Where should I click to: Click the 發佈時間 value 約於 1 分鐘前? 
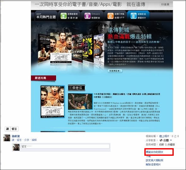click(x=167, y=144)
